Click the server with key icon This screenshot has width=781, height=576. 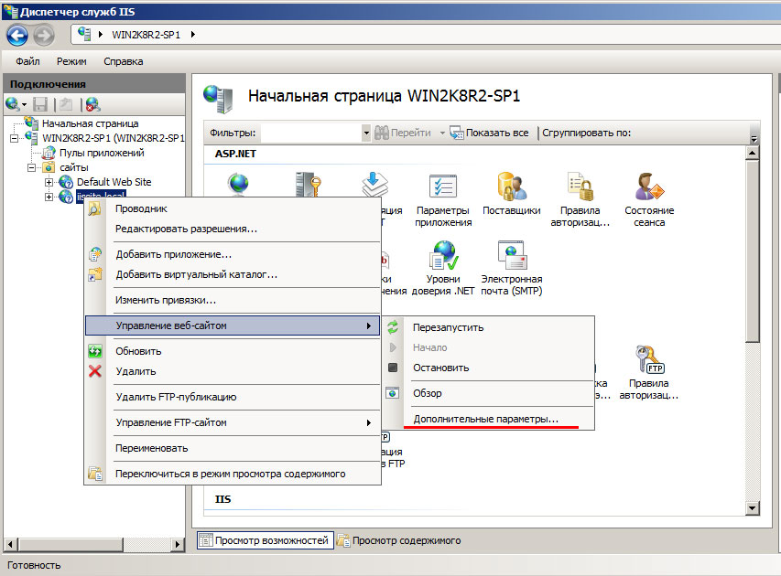pos(308,184)
